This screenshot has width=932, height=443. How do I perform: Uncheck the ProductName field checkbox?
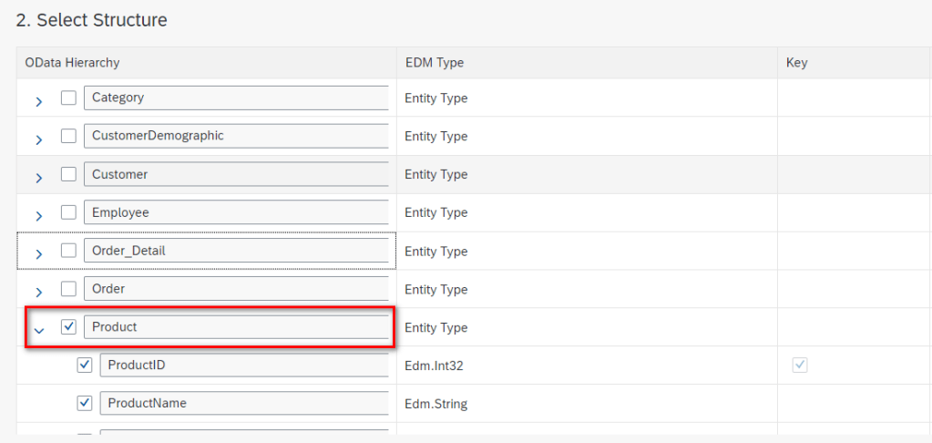pos(85,403)
